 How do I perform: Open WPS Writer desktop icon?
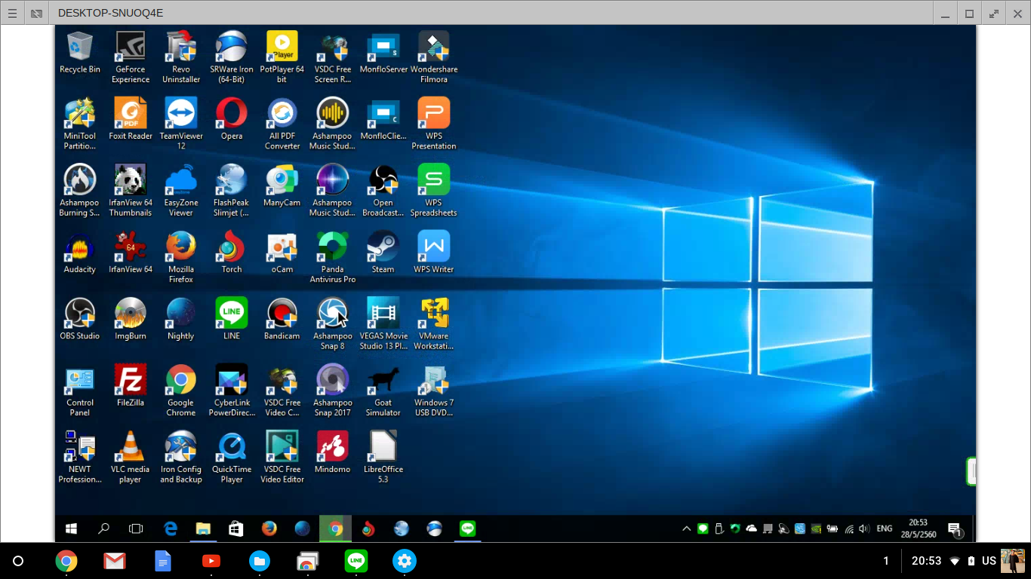pyautogui.click(x=434, y=253)
